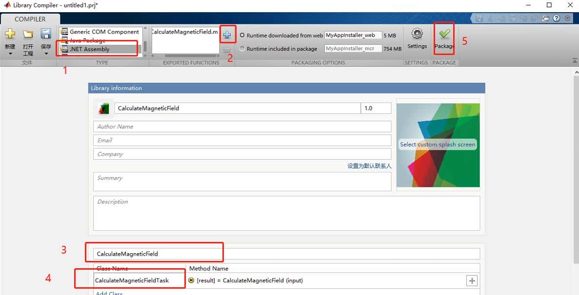This screenshot has width=579, height=295.
Task: Save the project using the 保存 icon
Action: pyautogui.click(x=45, y=33)
